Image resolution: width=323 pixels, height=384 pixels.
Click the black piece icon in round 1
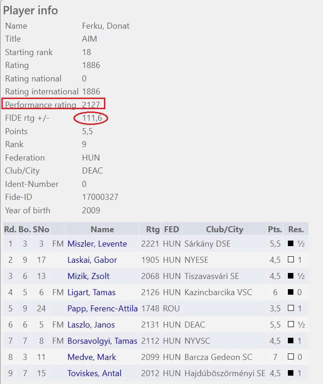pyautogui.click(x=291, y=244)
